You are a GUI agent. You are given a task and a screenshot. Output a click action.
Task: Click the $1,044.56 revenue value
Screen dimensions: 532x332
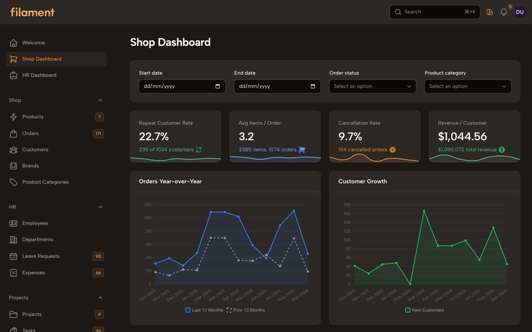[x=462, y=137]
